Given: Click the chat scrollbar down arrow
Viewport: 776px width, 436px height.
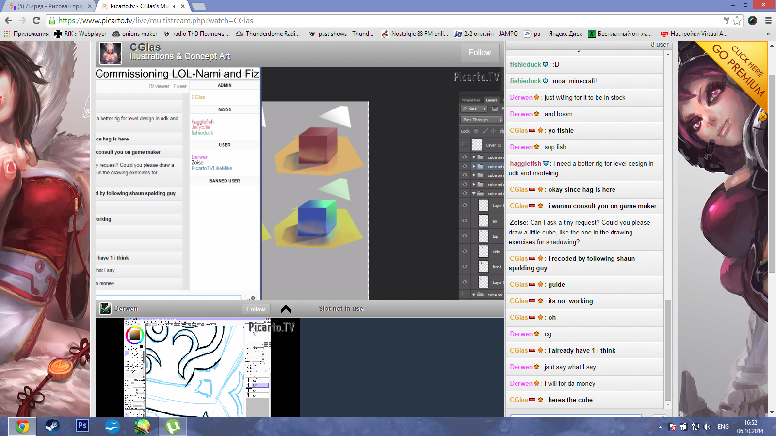Looking at the screenshot, I should click(668, 404).
